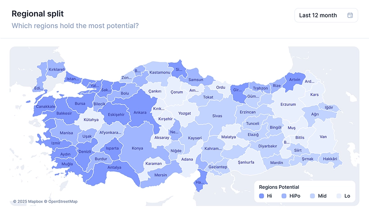Select the Van region on map

[x=323, y=137]
